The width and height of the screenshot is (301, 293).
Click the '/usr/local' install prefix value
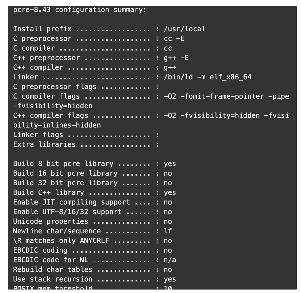(x=184, y=29)
